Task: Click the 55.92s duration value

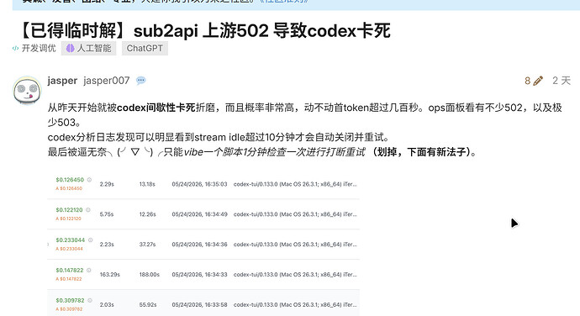Action: point(148,304)
